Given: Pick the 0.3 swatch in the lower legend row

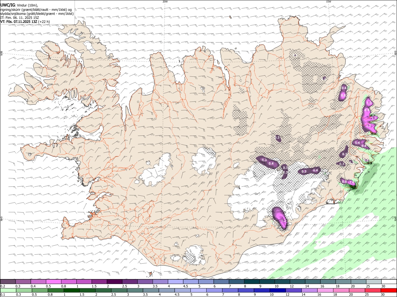Looking at the screenshot, I should tap(24, 291).
